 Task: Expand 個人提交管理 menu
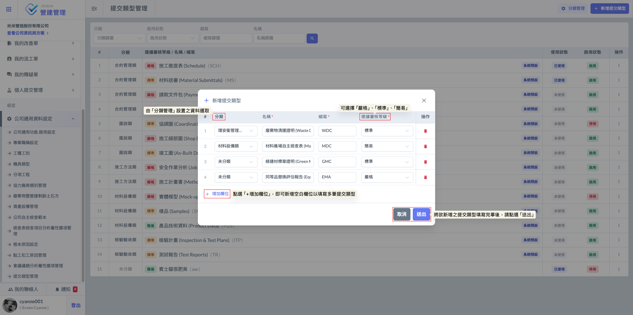[40, 90]
